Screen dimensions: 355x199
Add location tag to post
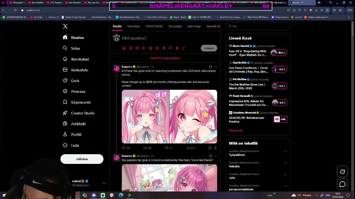coord(164,48)
